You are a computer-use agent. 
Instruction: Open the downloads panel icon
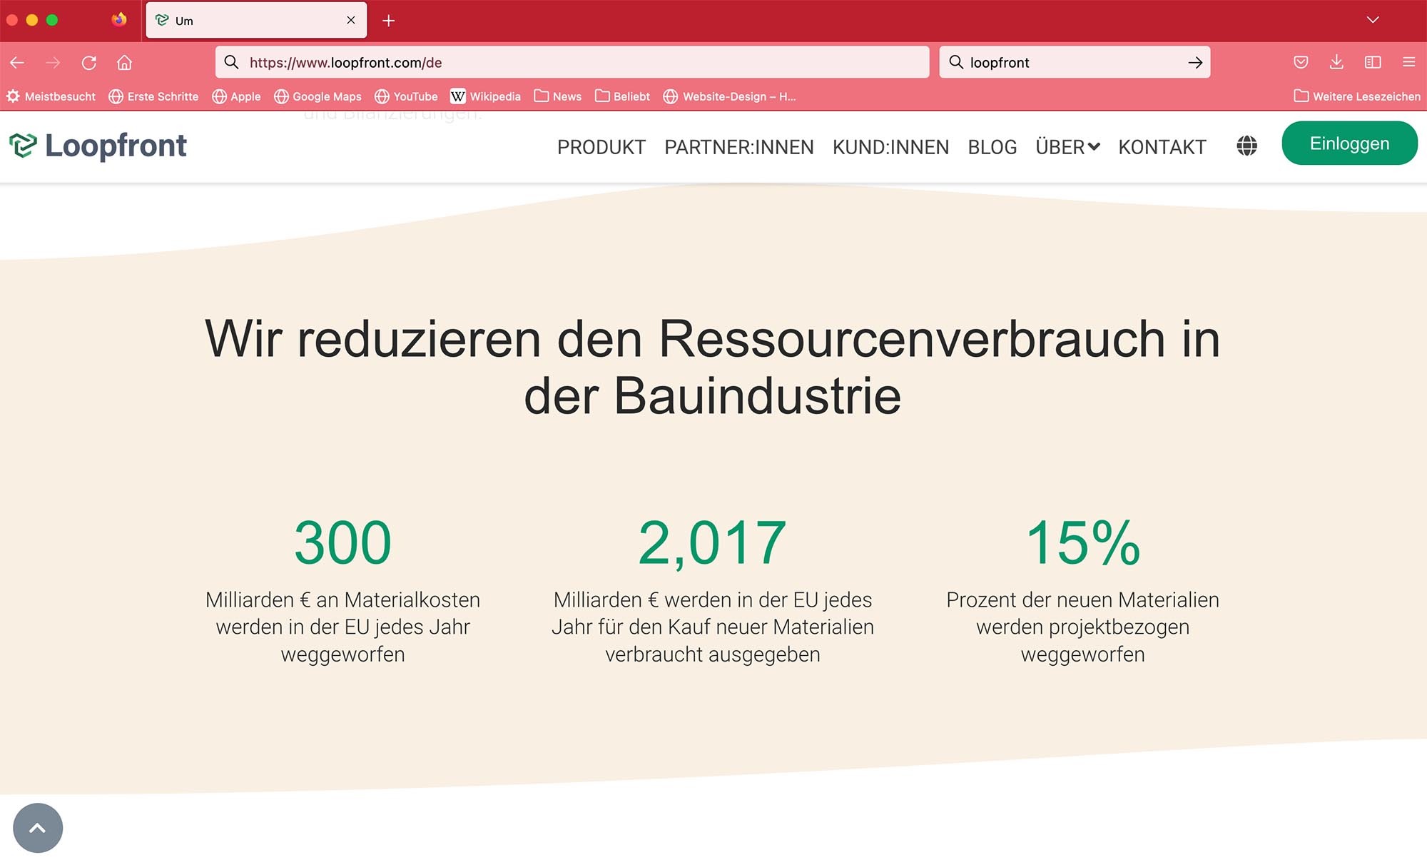(x=1336, y=62)
